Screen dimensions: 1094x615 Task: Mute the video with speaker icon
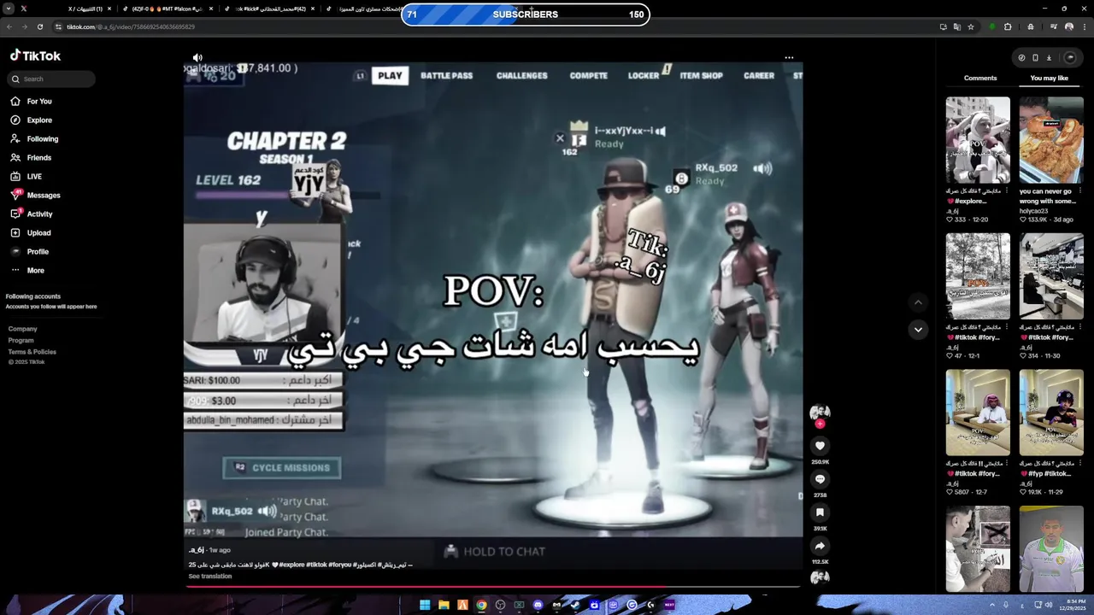[197, 57]
